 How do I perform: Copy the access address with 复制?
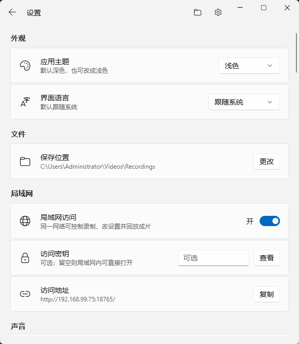click(267, 294)
